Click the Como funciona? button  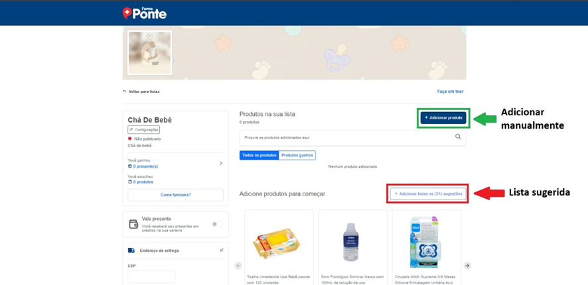pos(175,195)
